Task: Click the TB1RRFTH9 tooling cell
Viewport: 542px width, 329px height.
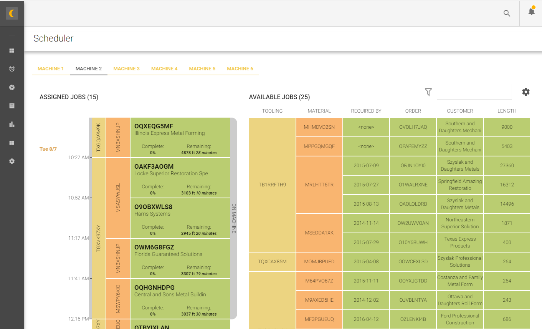Action: [x=272, y=185]
